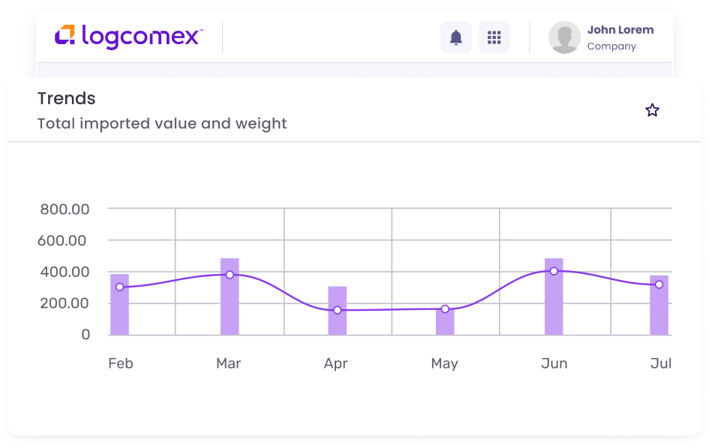Open the notifications bell
Image resolution: width=709 pixels, height=447 pixels.
tap(455, 37)
